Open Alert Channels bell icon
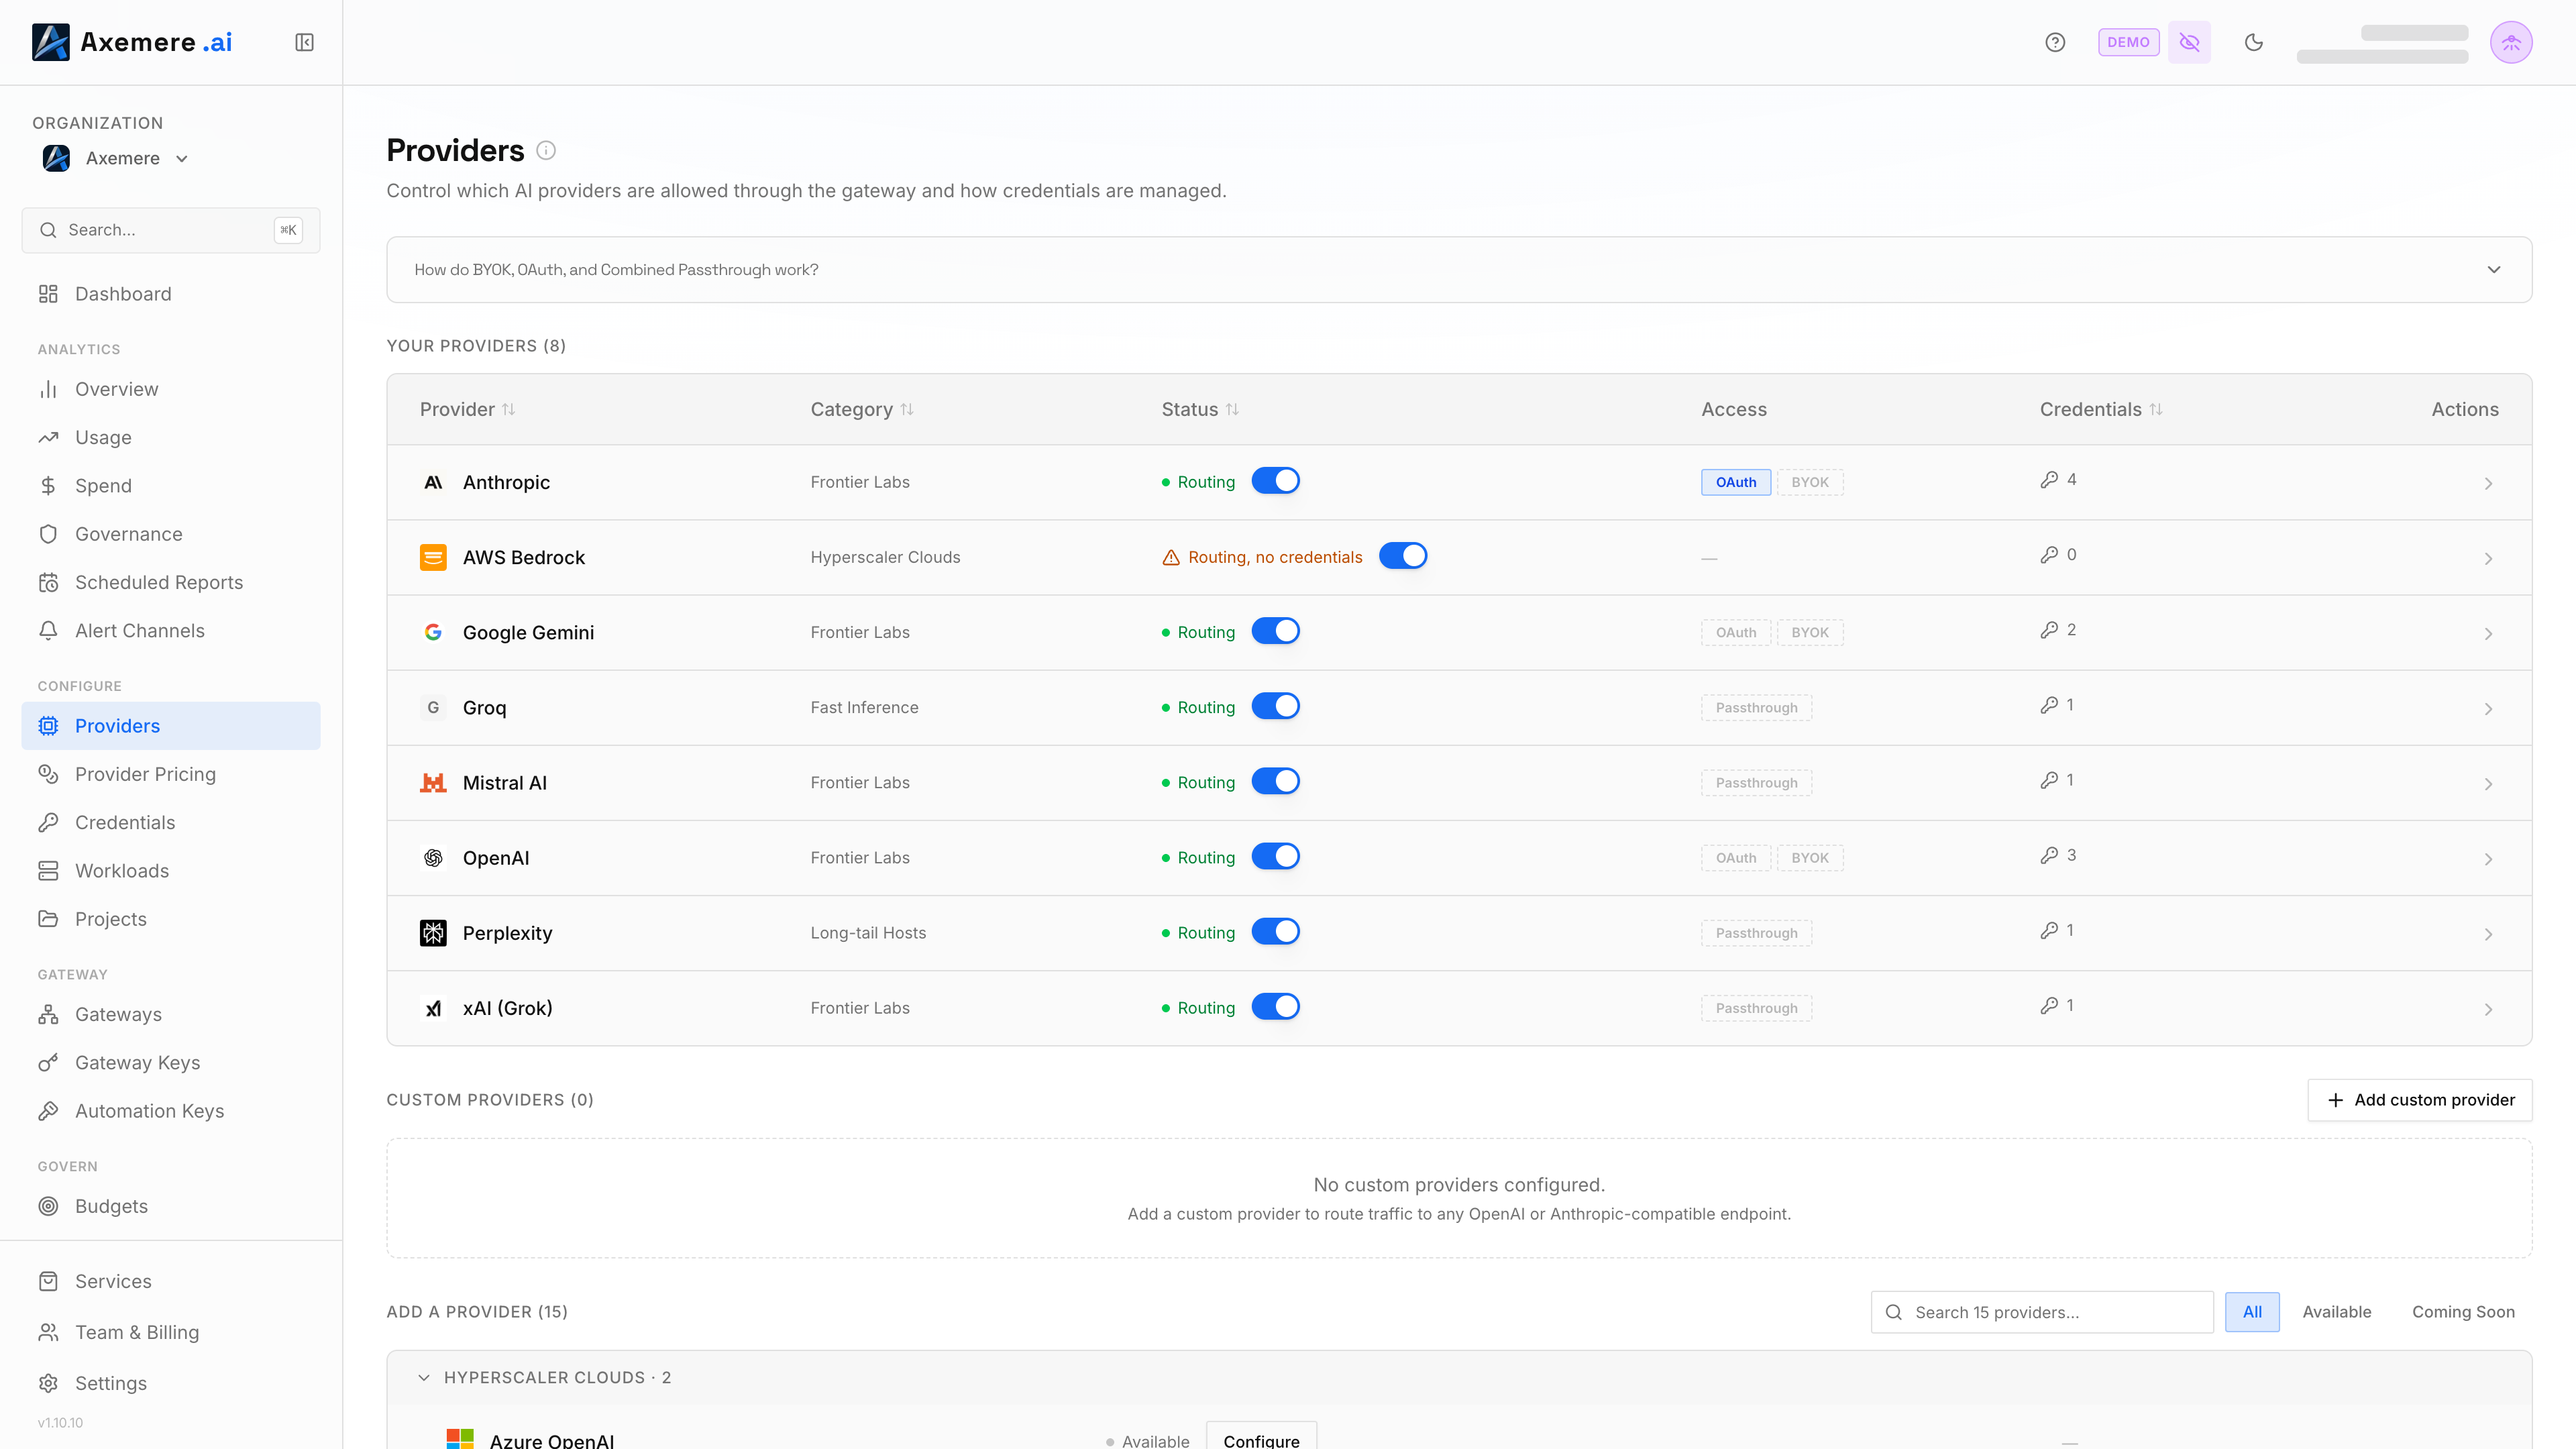The image size is (2576, 1449). tap(48, 631)
